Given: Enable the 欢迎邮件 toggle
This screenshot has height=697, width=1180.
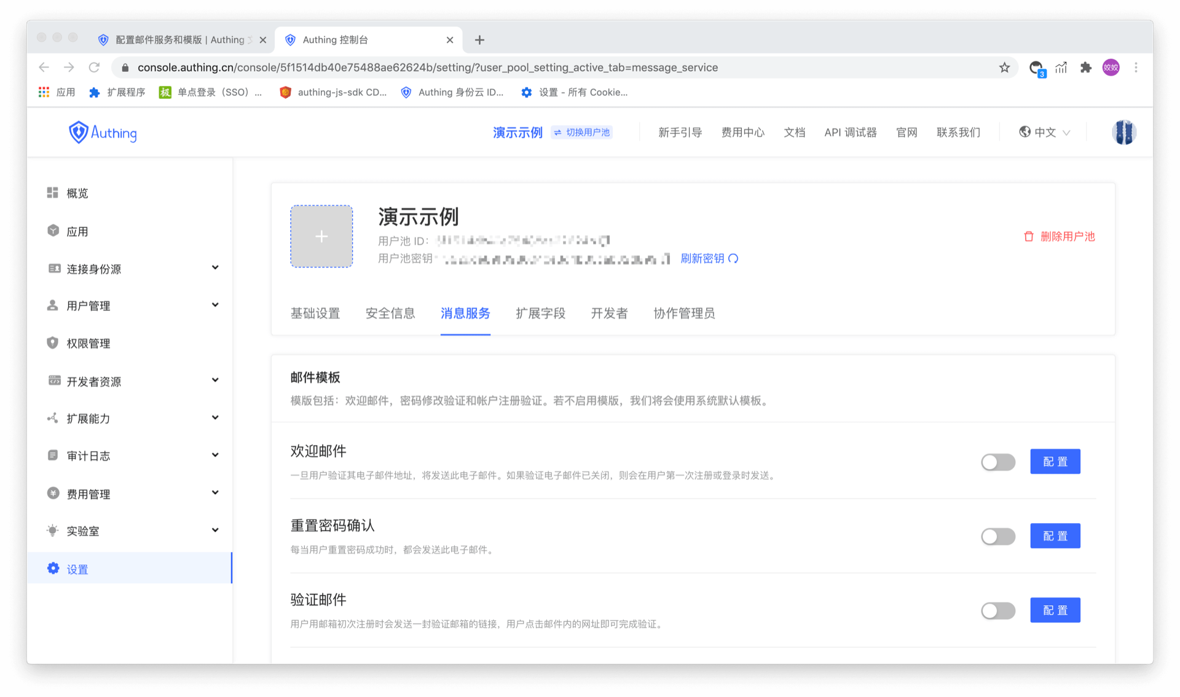Looking at the screenshot, I should 997,462.
